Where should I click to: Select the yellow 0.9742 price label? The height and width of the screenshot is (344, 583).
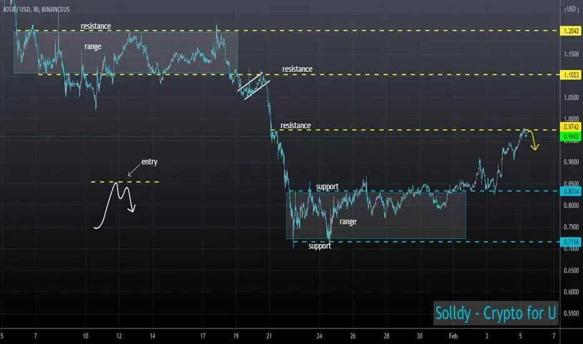coord(570,127)
